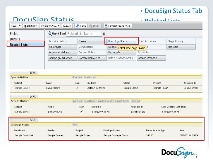Click Send An Email button
Image resolution: width=213 pixels, height=160 pixels.
pos(105,101)
